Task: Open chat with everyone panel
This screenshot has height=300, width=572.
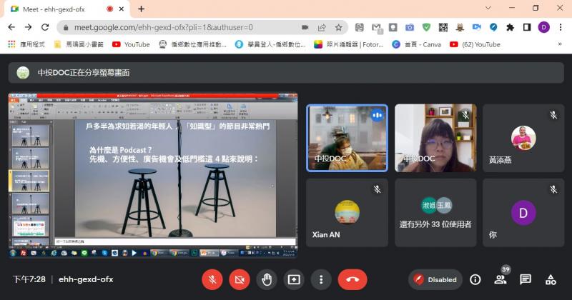Action: pyautogui.click(x=526, y=279)
